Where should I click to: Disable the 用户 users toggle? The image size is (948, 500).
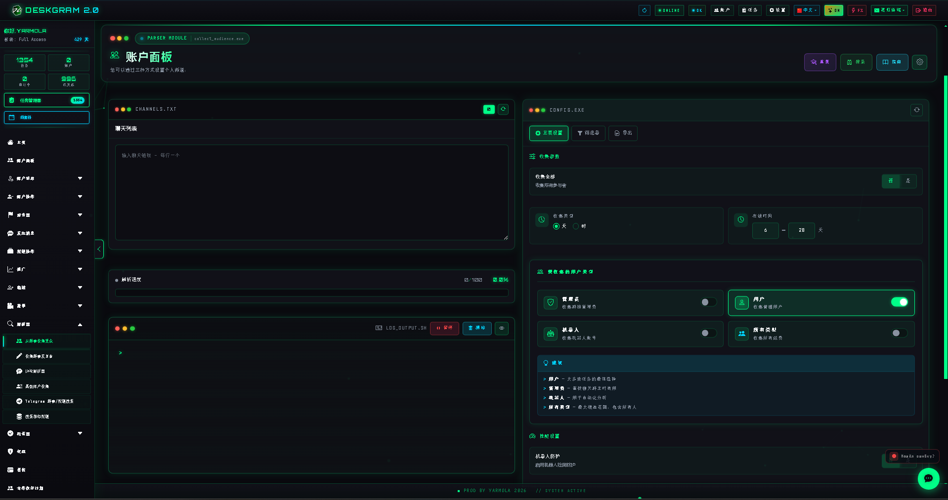click(x=900, y=302)
